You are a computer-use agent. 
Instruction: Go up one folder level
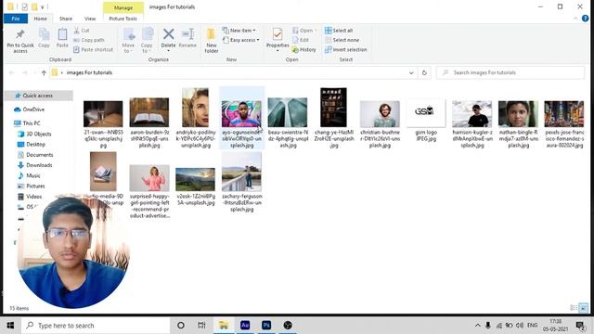44,72
